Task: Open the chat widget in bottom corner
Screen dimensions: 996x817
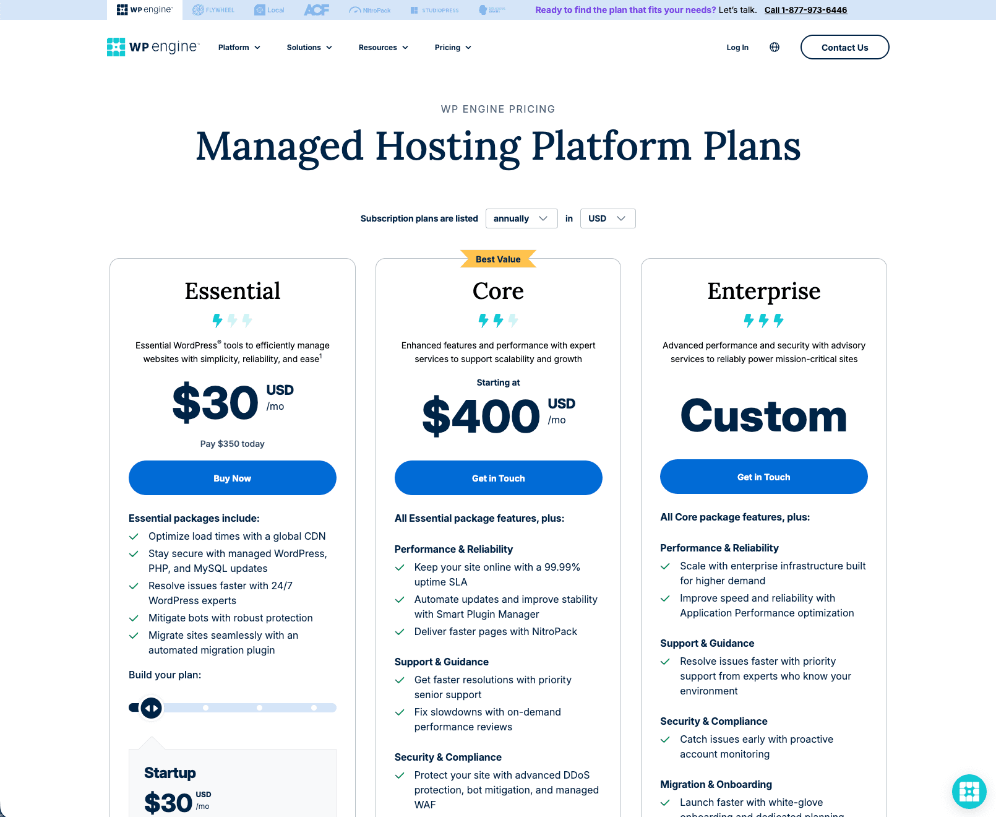Action: (969, 791)
